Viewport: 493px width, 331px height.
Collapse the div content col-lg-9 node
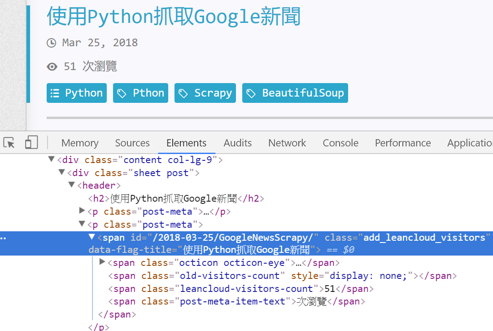(51, 159)
